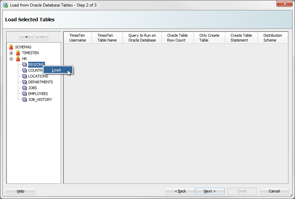The height and width of the screenshot is (199, 295).
Task: Click the SCHEMAS root user icon
Action: coord(11,47)
